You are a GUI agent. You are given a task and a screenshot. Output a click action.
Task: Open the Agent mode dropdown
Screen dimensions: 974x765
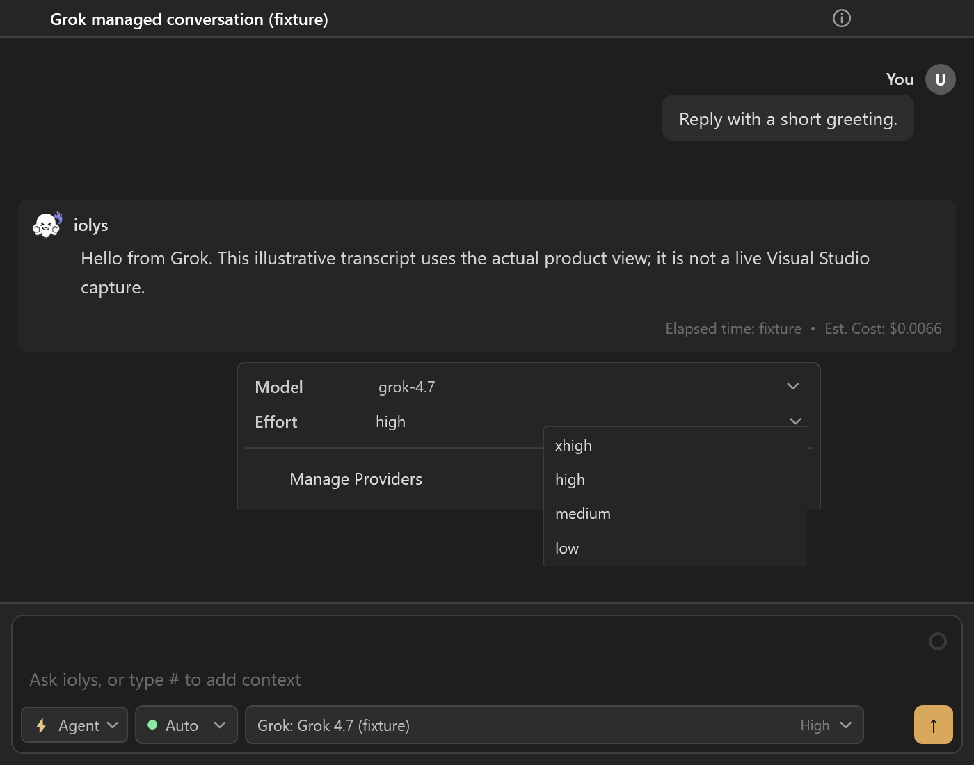[x=74, y=725]
